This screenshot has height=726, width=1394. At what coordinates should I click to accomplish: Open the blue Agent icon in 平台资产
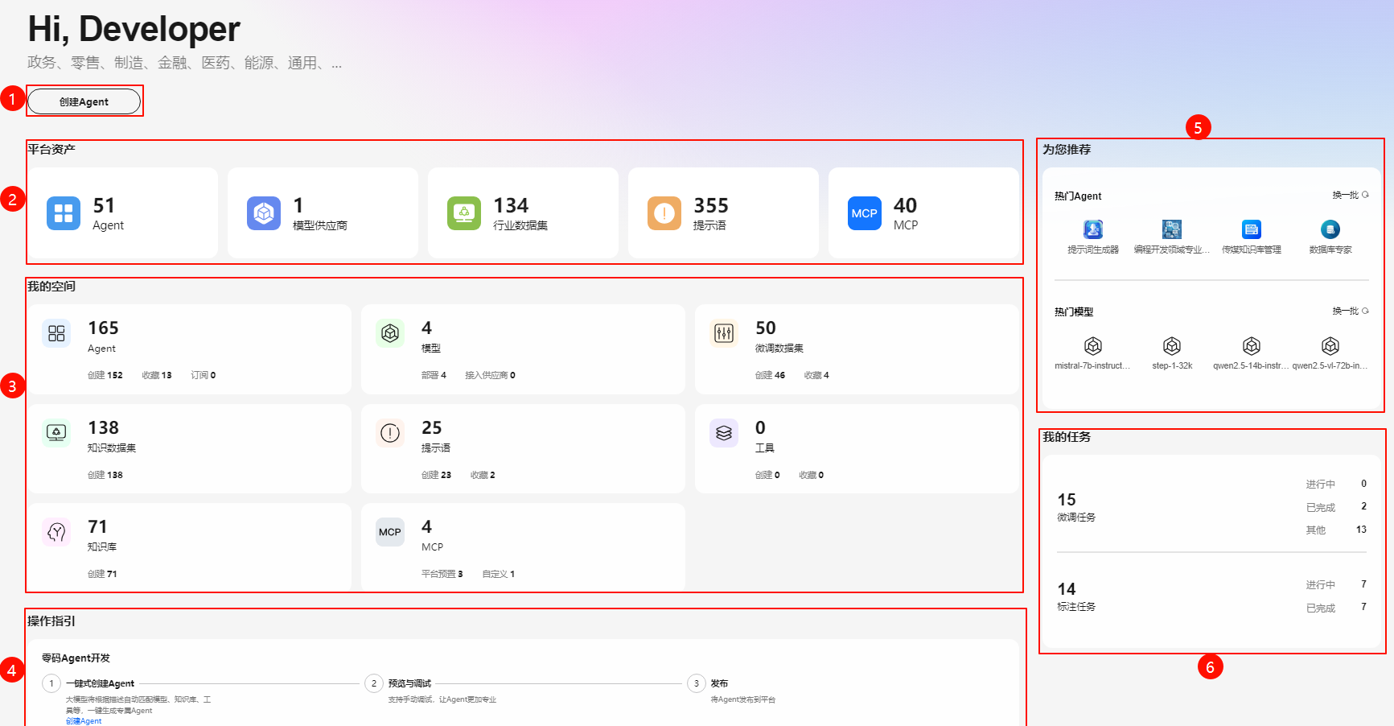tap(64, 213)
